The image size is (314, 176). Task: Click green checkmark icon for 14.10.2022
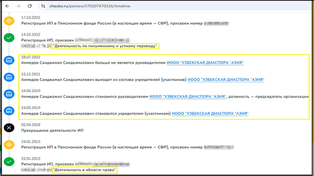[9, 37]
